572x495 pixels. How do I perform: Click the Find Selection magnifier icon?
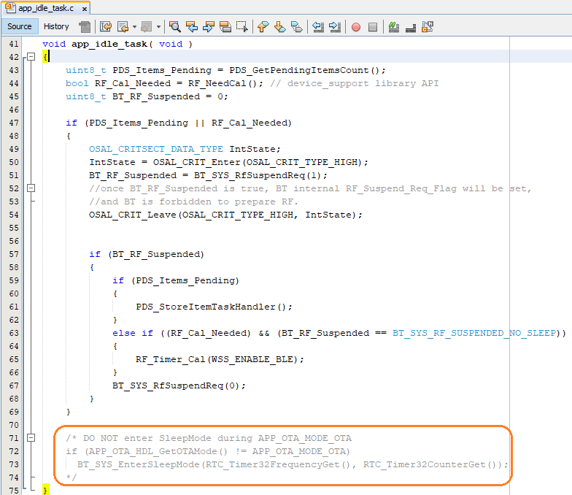coord(175,27)
